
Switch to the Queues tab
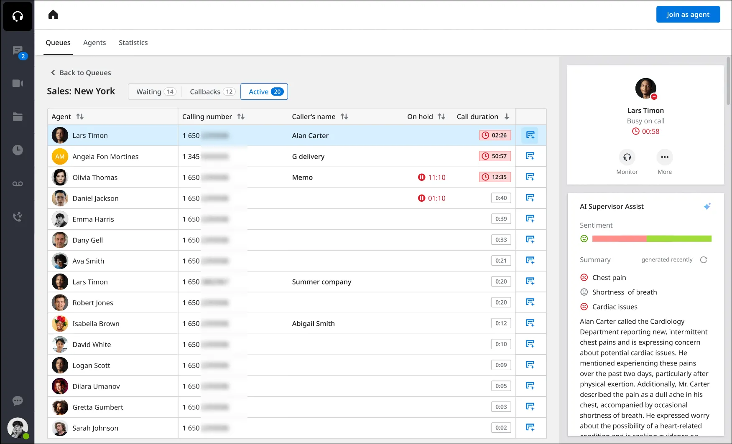58,43
